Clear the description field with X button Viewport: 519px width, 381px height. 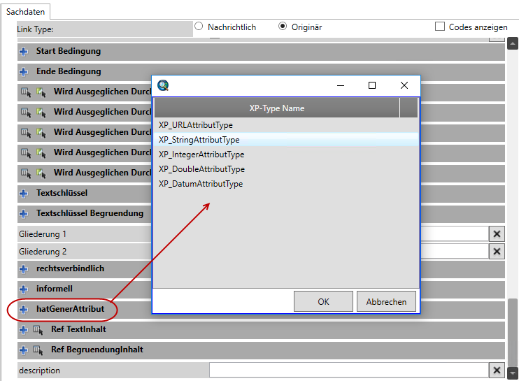coord(496,371)
